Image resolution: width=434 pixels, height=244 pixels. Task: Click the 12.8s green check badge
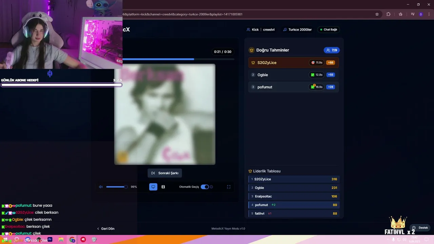[317, 75]
